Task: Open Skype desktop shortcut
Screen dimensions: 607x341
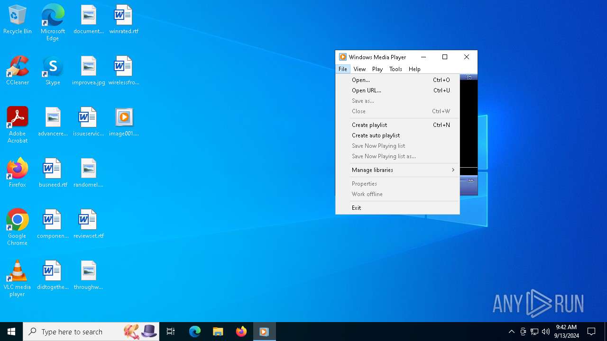Action: tap(53, 71)
